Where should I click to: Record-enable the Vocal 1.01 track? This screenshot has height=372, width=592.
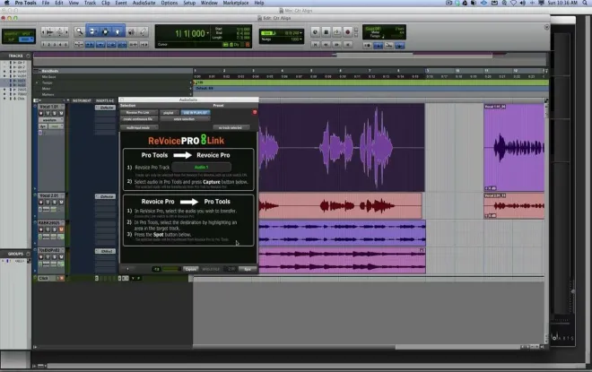(x=41, y=113)
